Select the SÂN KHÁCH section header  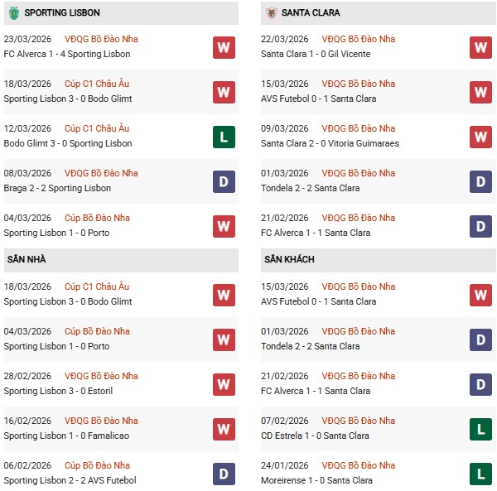click(x=290, y=259)
